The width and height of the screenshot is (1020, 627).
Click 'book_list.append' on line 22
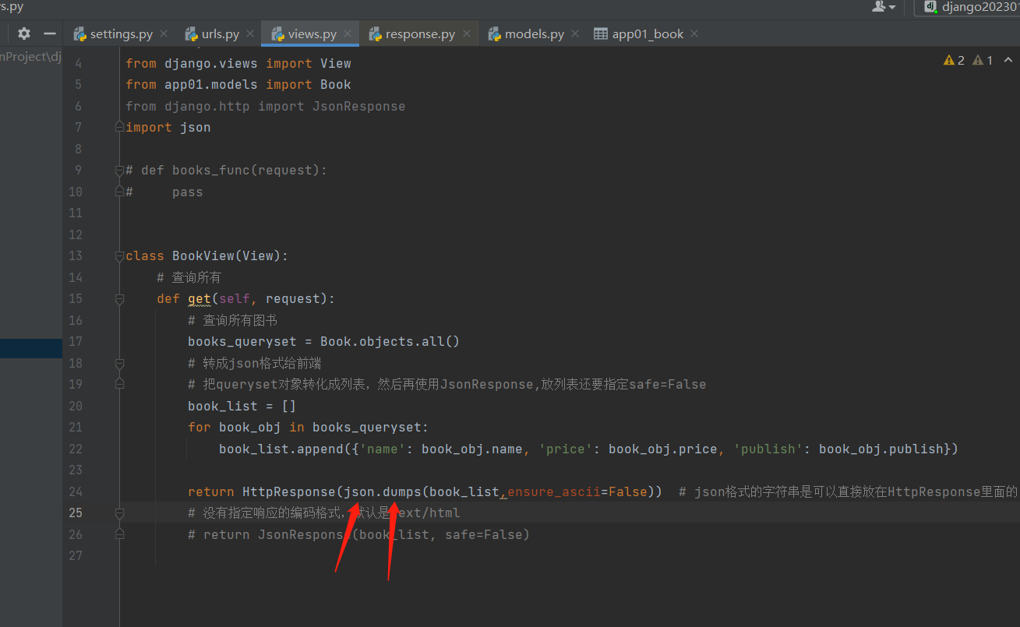281,449
